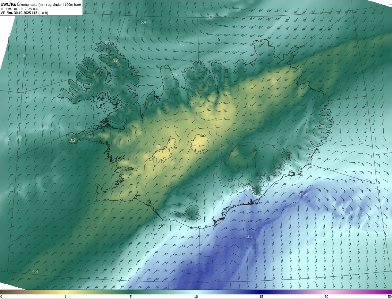The image size is (392, 299).
Task: Click the valid time line 'VT: Fim. 30.10.2025 11Z (+8 h)'
Action: (24, 13)
